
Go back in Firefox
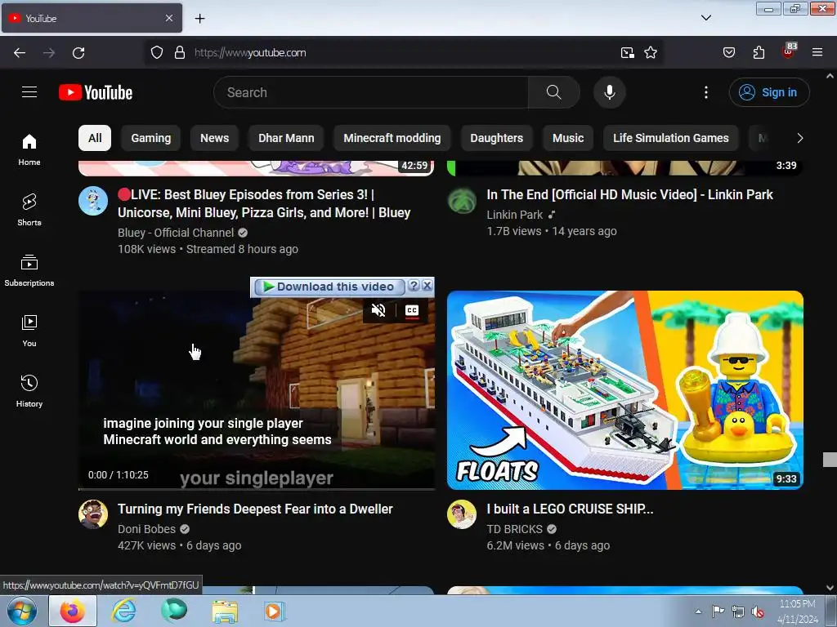coord(20,52)
